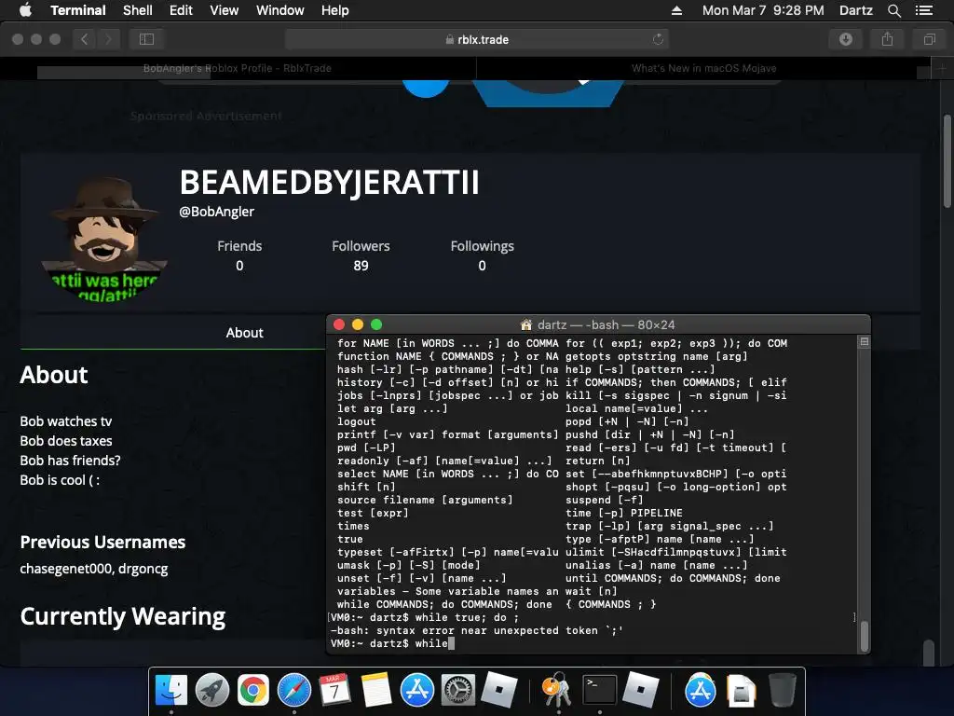This screenshot has width=954, height=716.
Task: Switch to What's New in macOS Mojave tab
Action: pyautogui.click(x=704, y=68)
